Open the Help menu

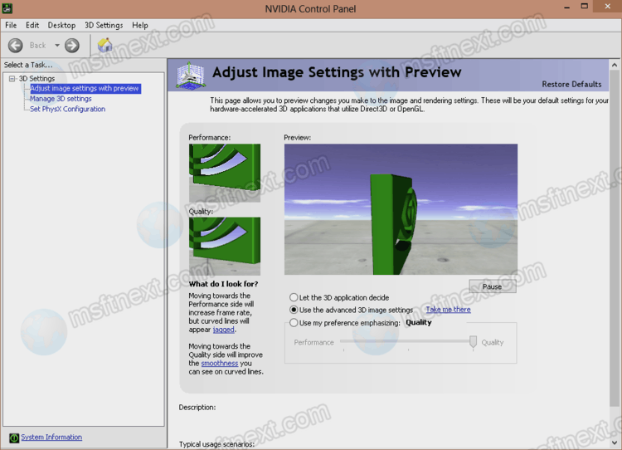[x=140, y=25]
